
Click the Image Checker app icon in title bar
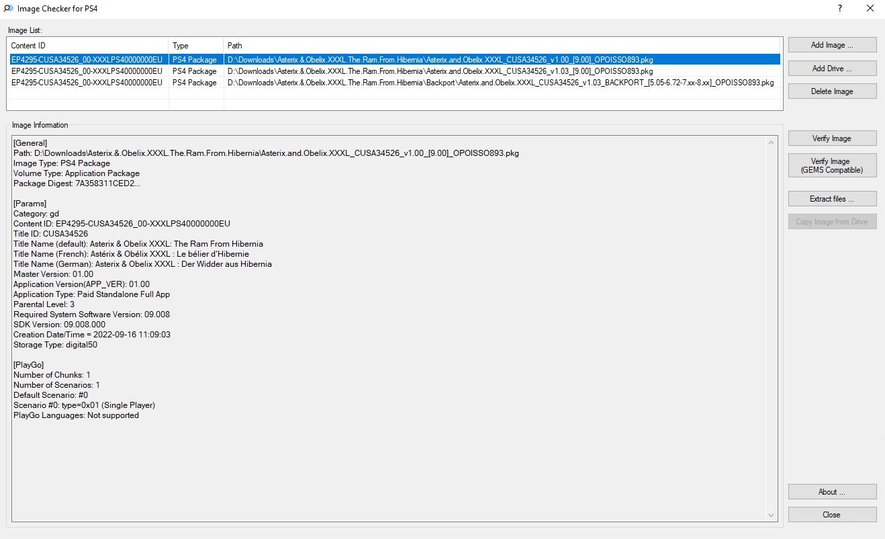[x=8, y=9]
